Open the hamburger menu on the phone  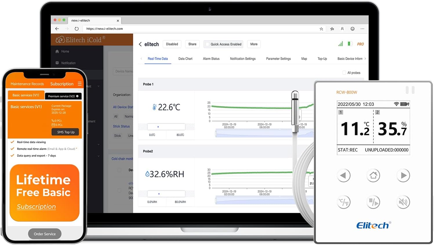[80, 84]
